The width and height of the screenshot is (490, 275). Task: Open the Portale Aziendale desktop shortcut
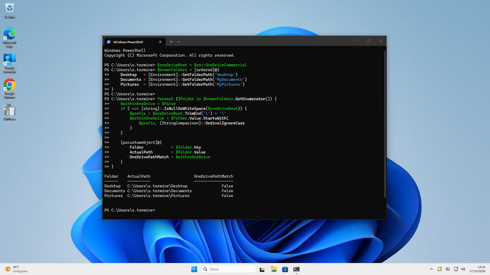tap(10, 63)
